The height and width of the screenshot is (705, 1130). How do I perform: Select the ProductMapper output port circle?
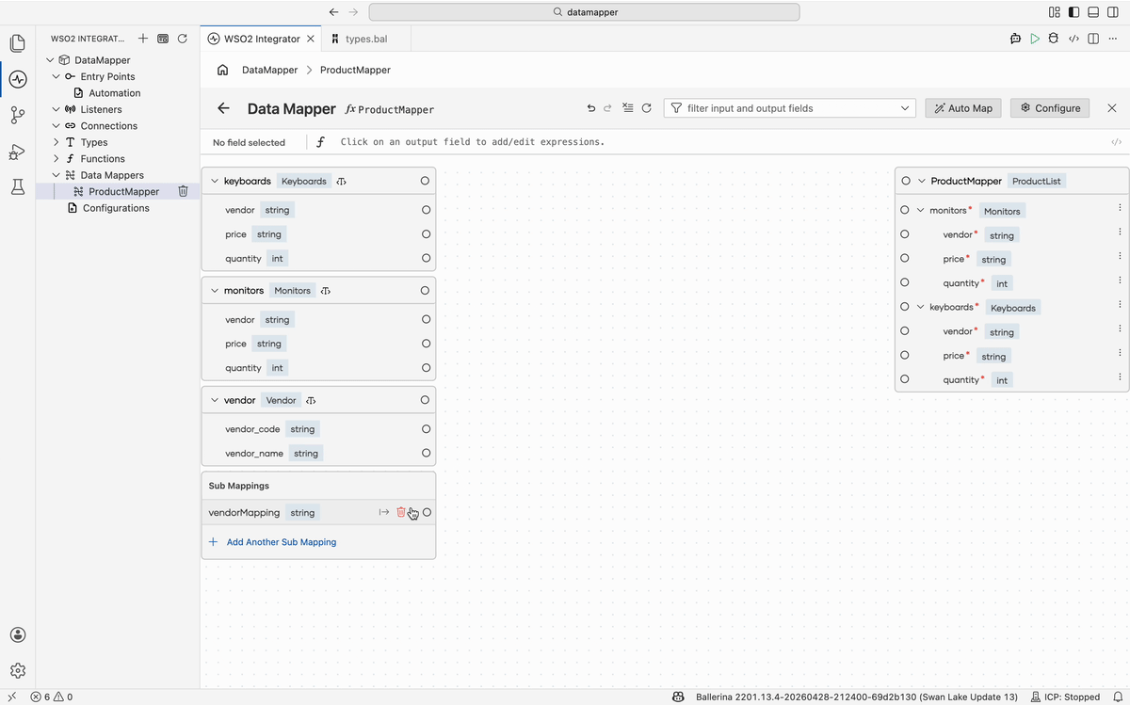point(906,181)
